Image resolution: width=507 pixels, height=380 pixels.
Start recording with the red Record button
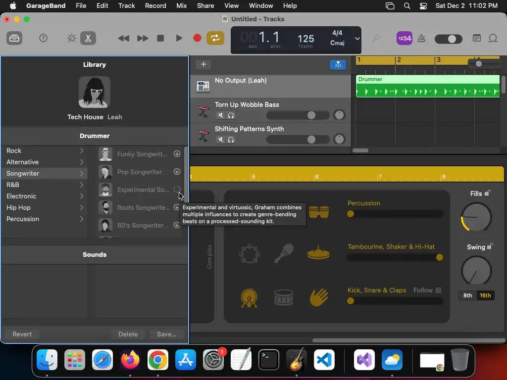coord(197,38)
